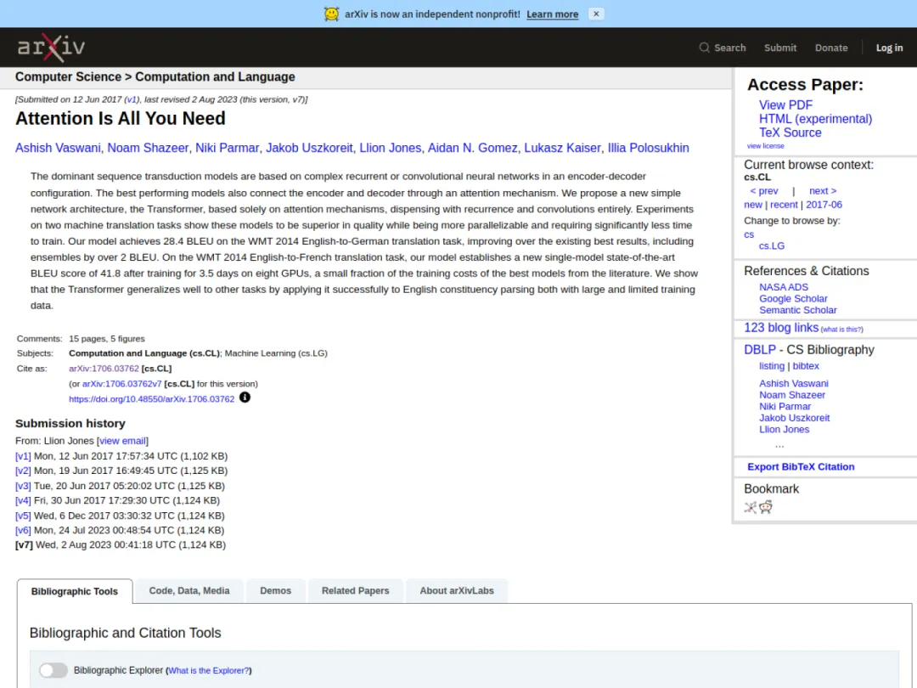This screenshot has height=688, width=917.
Task: Open version v6 in submission history
Action: (x=23, y=531)
